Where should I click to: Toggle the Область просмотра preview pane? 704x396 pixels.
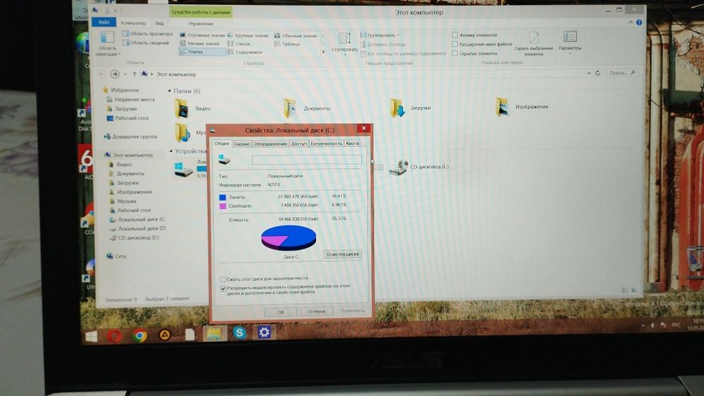click(148, 34)
